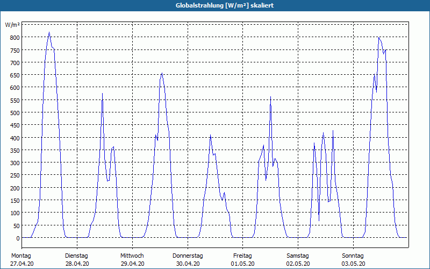The image size is (430, 269).
Task: Click the Donnerstag day label
Action: click(x=188, y=256)
